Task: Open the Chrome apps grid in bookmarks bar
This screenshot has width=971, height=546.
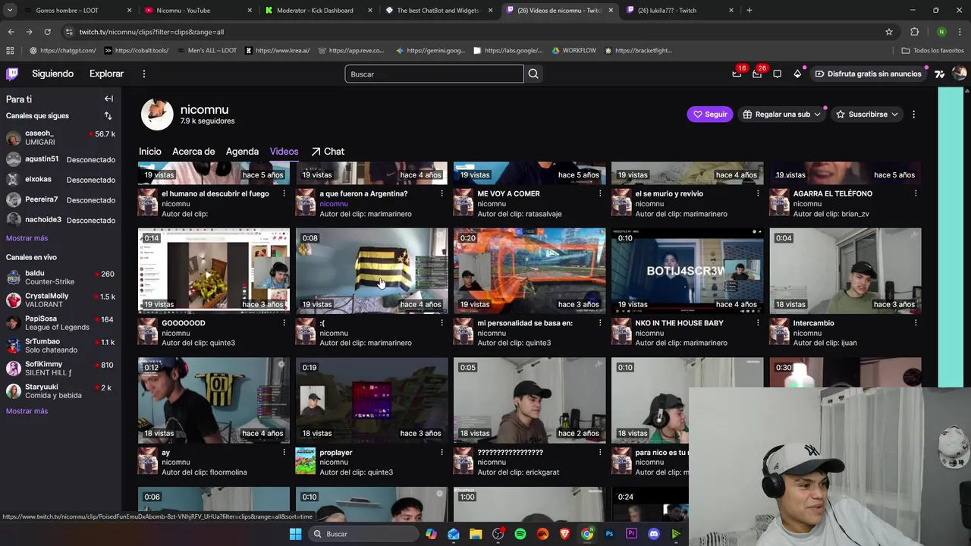Action: (x=10, y=51)
